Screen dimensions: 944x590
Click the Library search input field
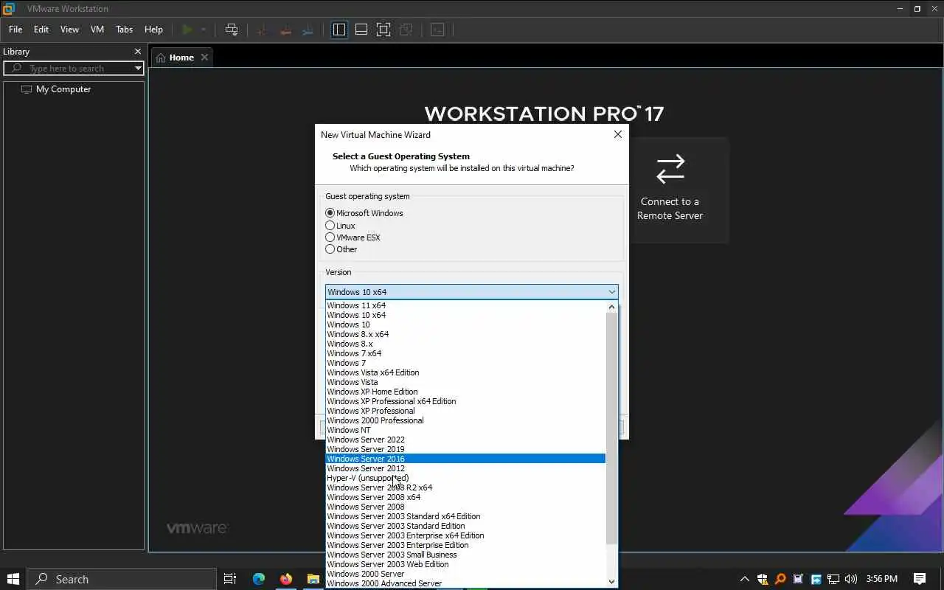point(74,68)
